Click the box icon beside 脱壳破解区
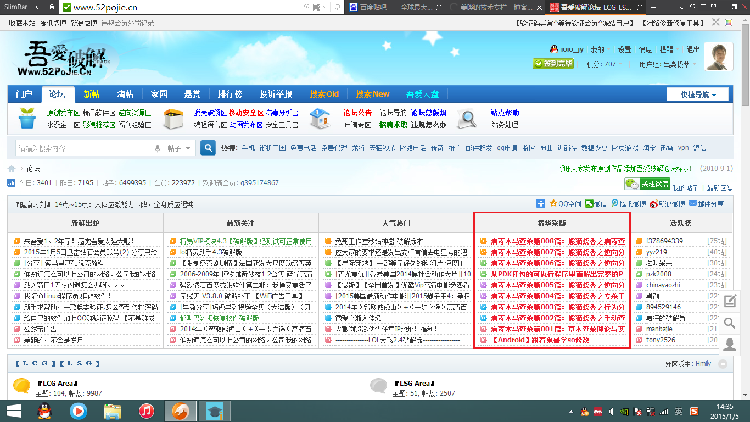Screen dimensions: 750x422 coord(173,118)
